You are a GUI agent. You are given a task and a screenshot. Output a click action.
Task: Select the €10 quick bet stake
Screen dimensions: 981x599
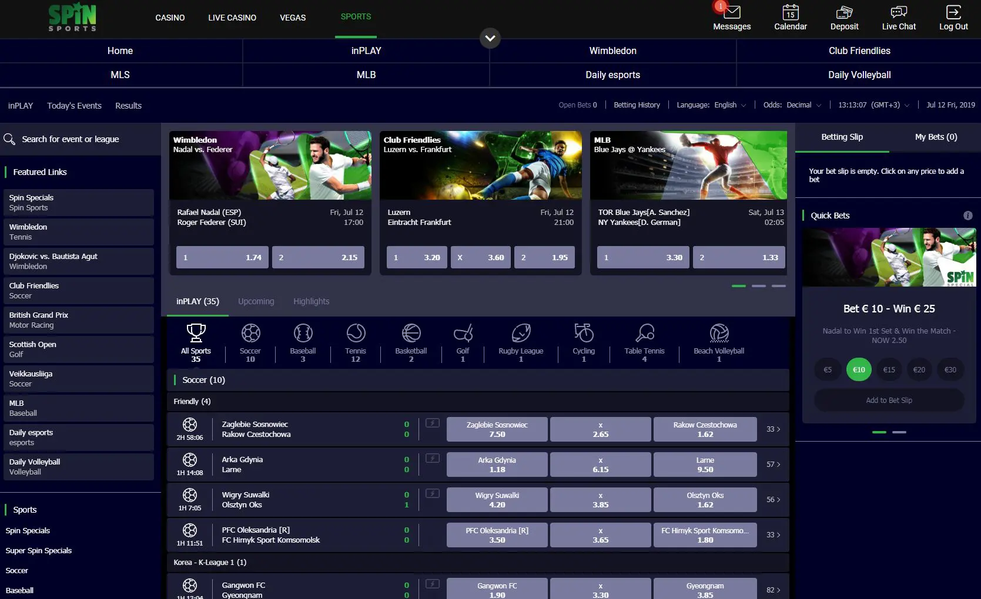[859, 369]
